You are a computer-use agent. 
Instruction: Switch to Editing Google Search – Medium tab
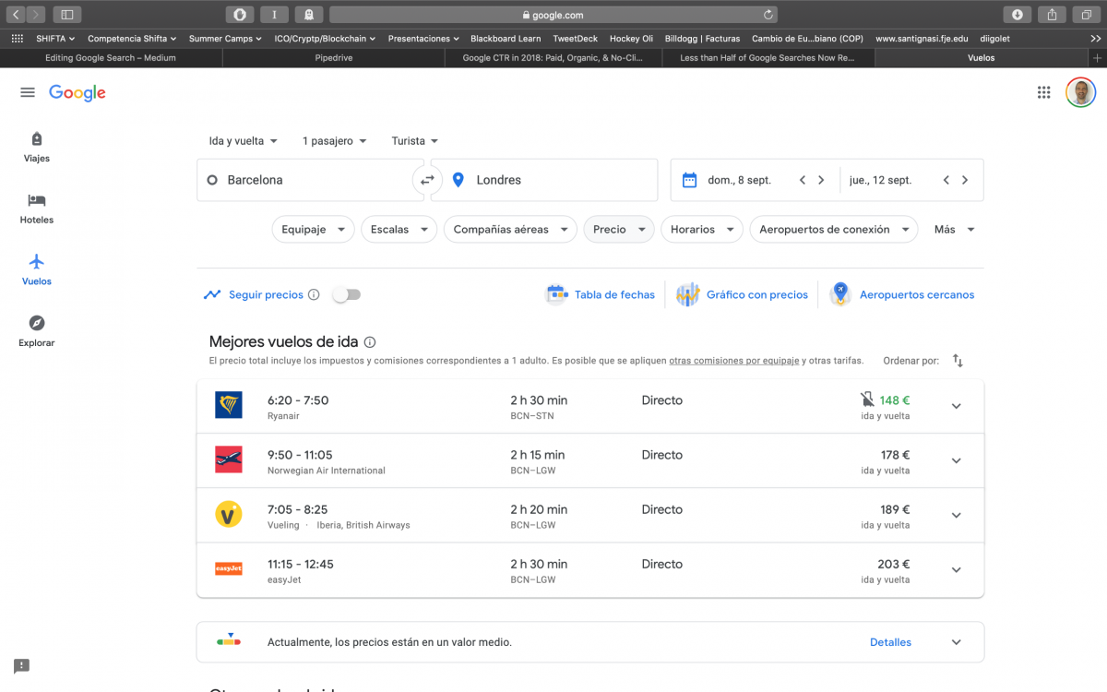click(x=111, y=57)
